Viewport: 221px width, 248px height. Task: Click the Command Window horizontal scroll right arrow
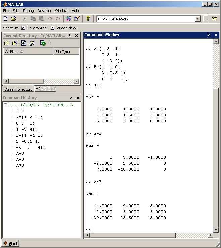(x=210, y=235)
